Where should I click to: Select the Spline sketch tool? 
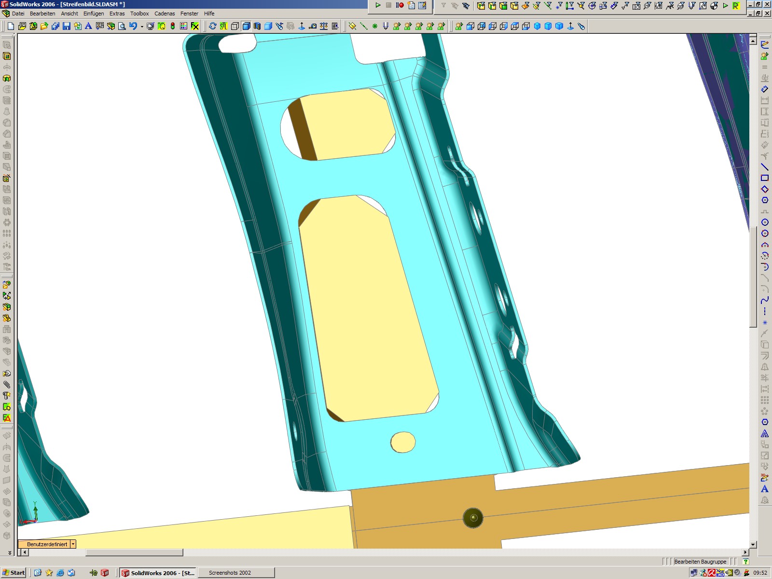pos(765,300)
